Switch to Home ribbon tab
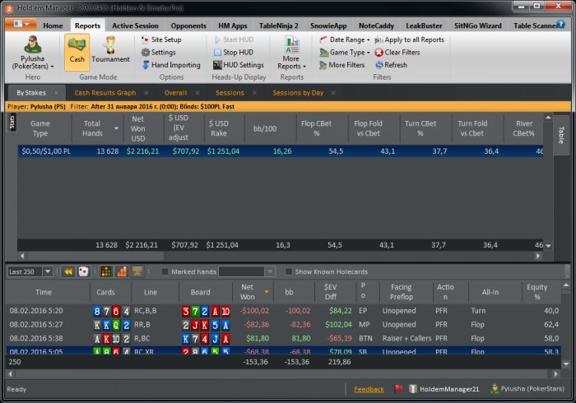The width and height of the screenshot is (576, 403). (53, 25)
